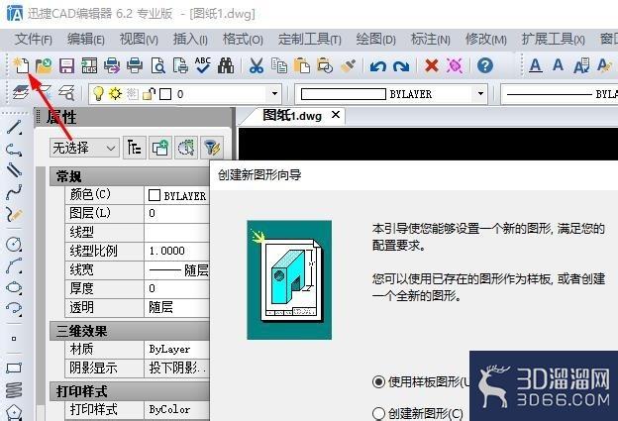The height and width of the screenshot is (421, 618).
Task: Expand the layer 0 dropdown
Action: (x=274, y=94)
